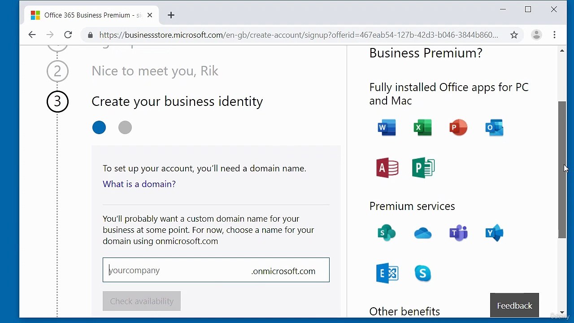
Task: Click the address bar URL
Action: pyautogui.click(x=299, y=35)
